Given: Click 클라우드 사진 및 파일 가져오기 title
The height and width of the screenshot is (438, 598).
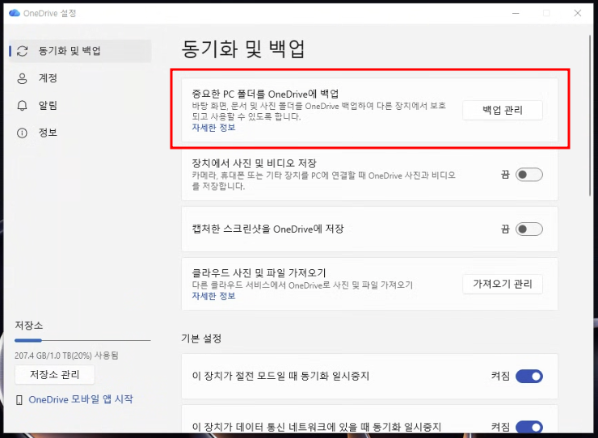Looking at the screenshot, I should click(x=259, y=273).
